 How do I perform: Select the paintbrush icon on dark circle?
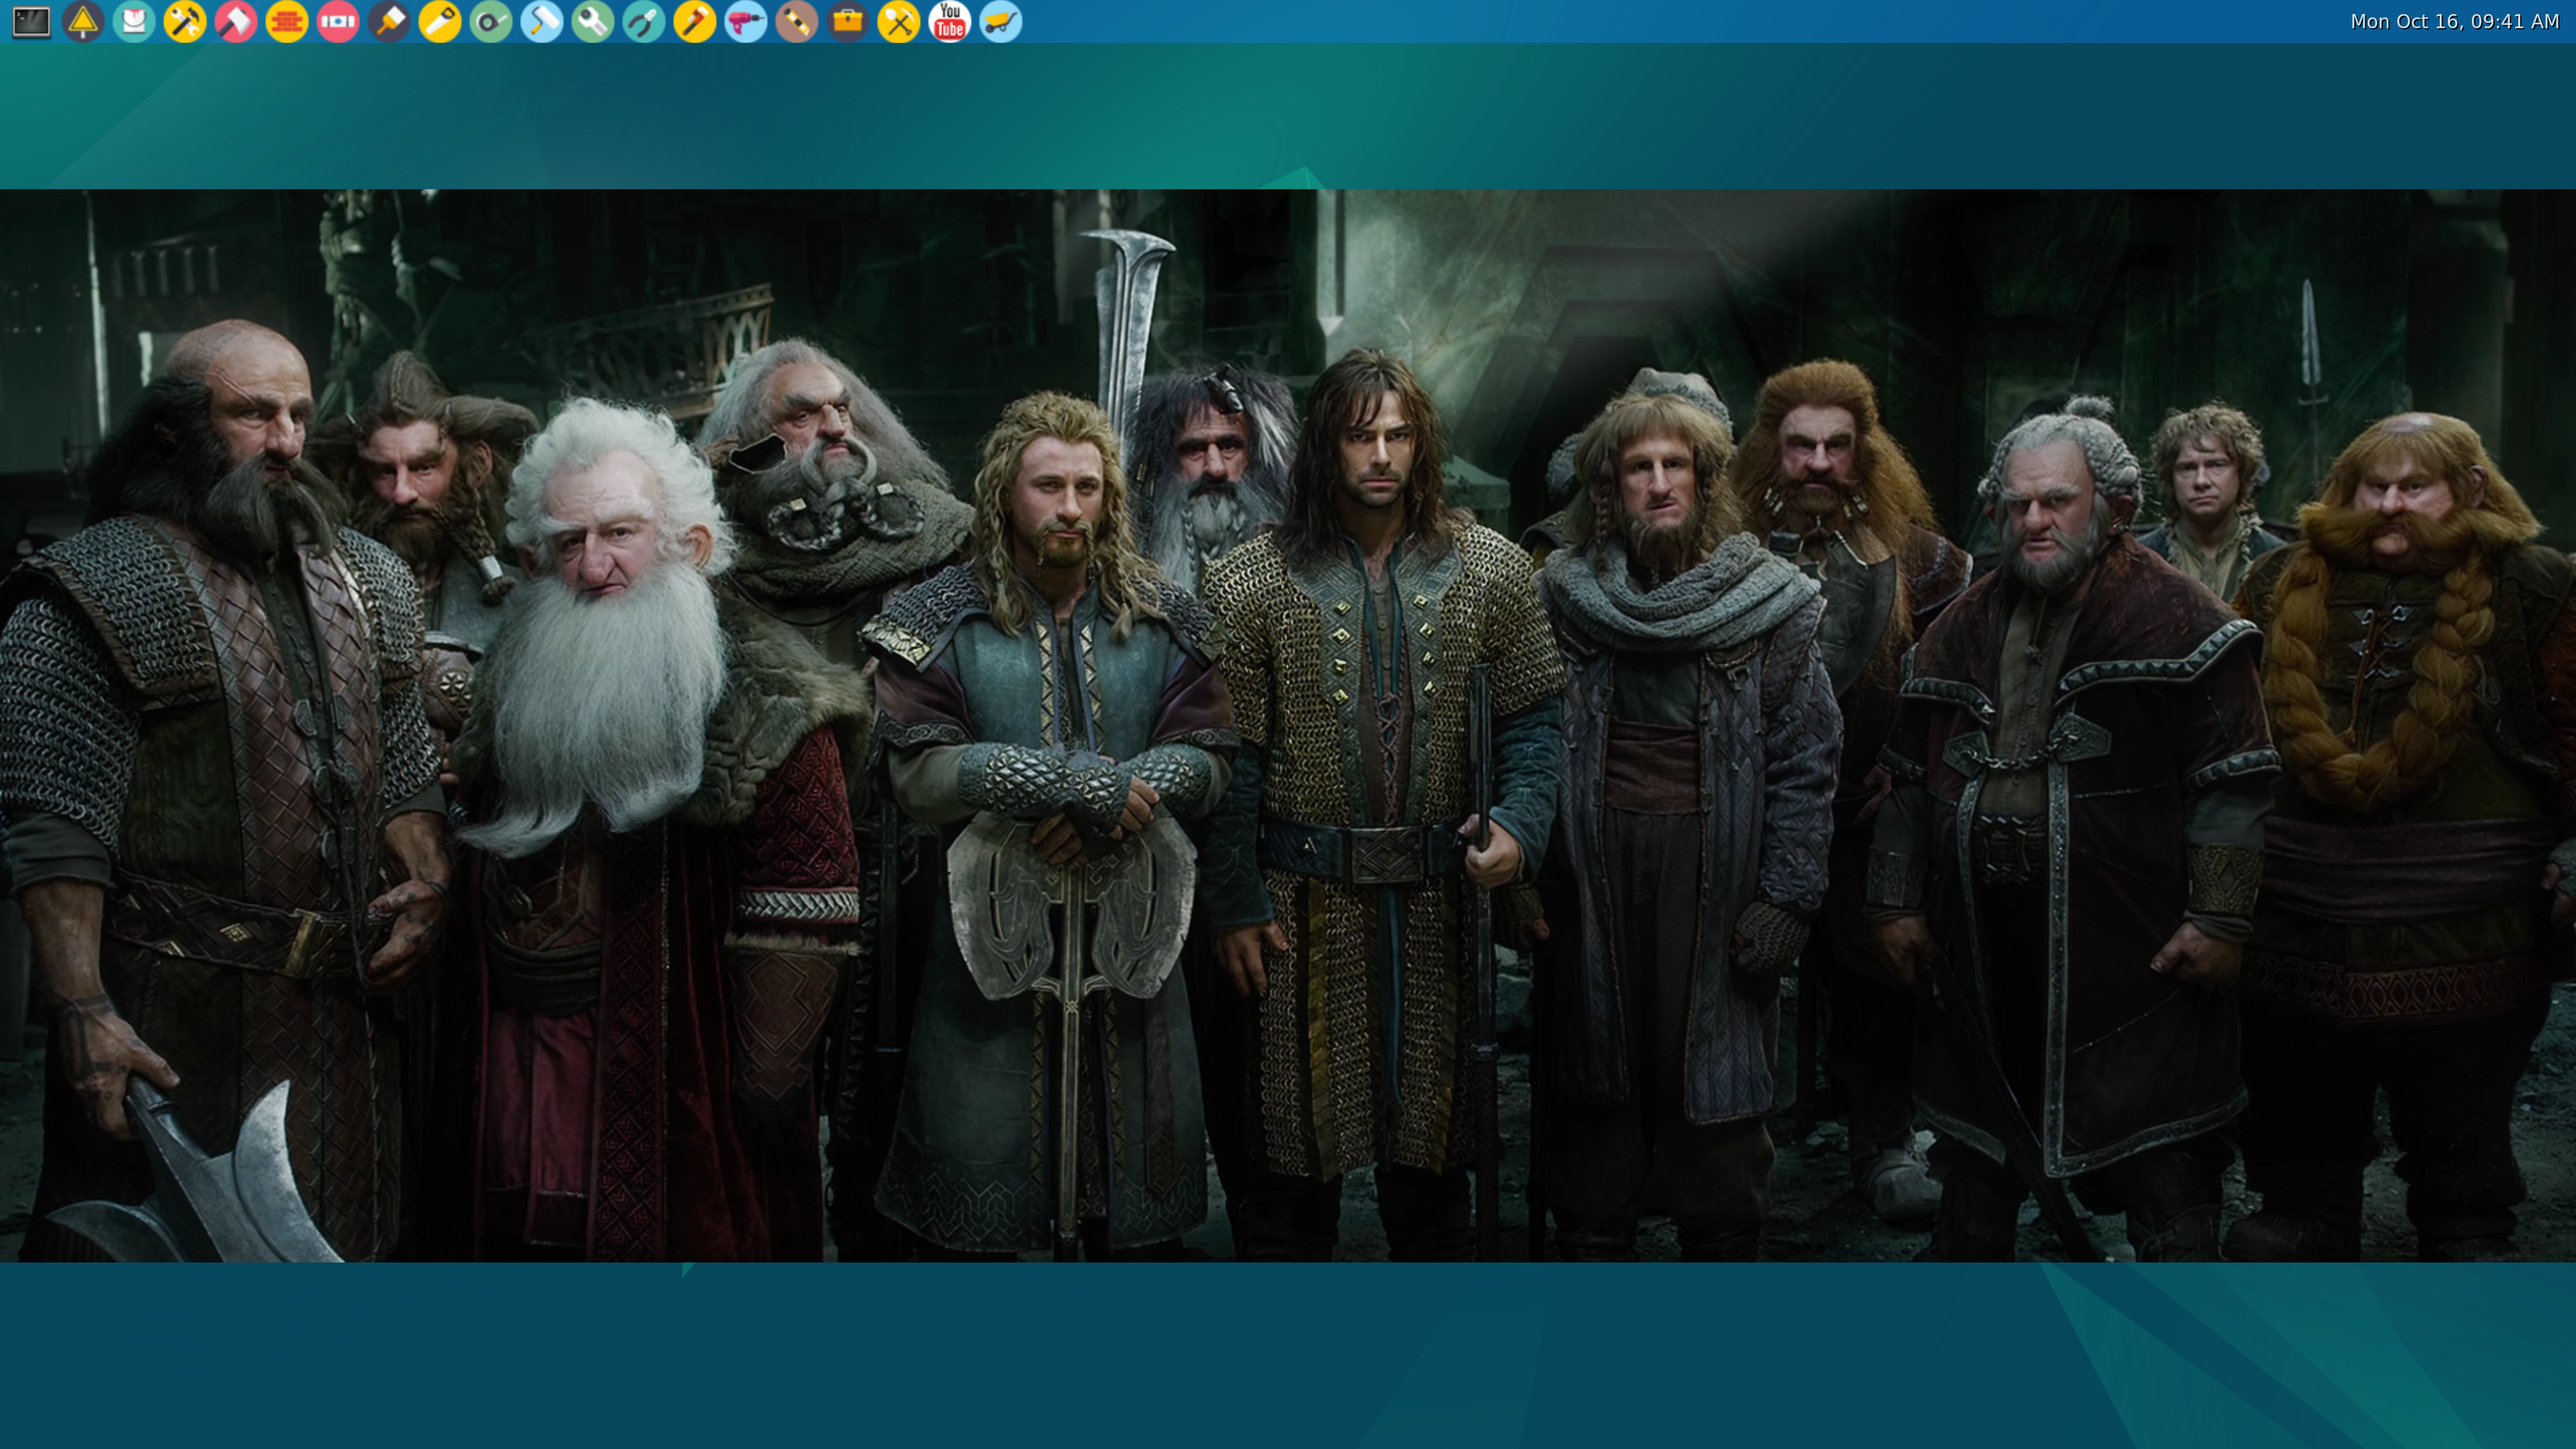point(389,21)
